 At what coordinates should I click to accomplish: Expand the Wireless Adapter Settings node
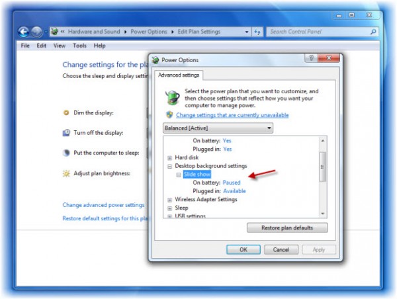[169, 200]
